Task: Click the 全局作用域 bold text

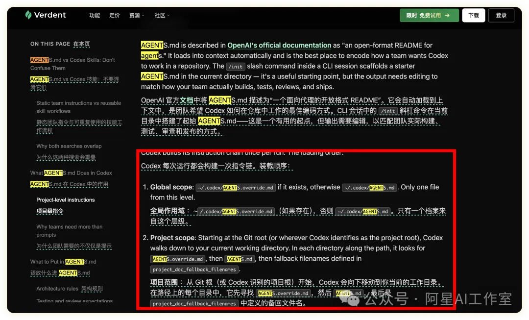Action: click(168, 211)
